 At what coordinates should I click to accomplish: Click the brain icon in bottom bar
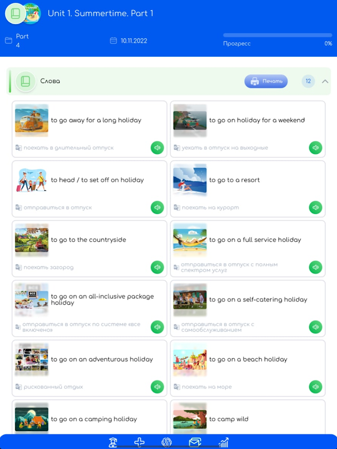(x=167, y=442)
